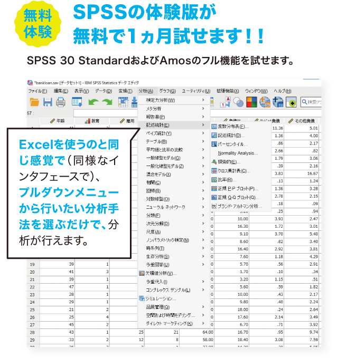
Task: Expand 報告書(P) submenu arrow
Action: pyautogui.click(x=203, y=117)
